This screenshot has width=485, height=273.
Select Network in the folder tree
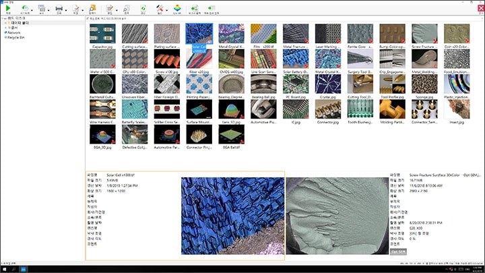tap(14, 32)
